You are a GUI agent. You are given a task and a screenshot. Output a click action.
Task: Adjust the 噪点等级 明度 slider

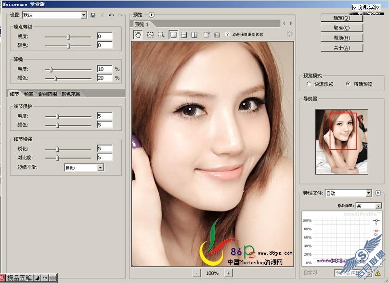click(68, 37)
